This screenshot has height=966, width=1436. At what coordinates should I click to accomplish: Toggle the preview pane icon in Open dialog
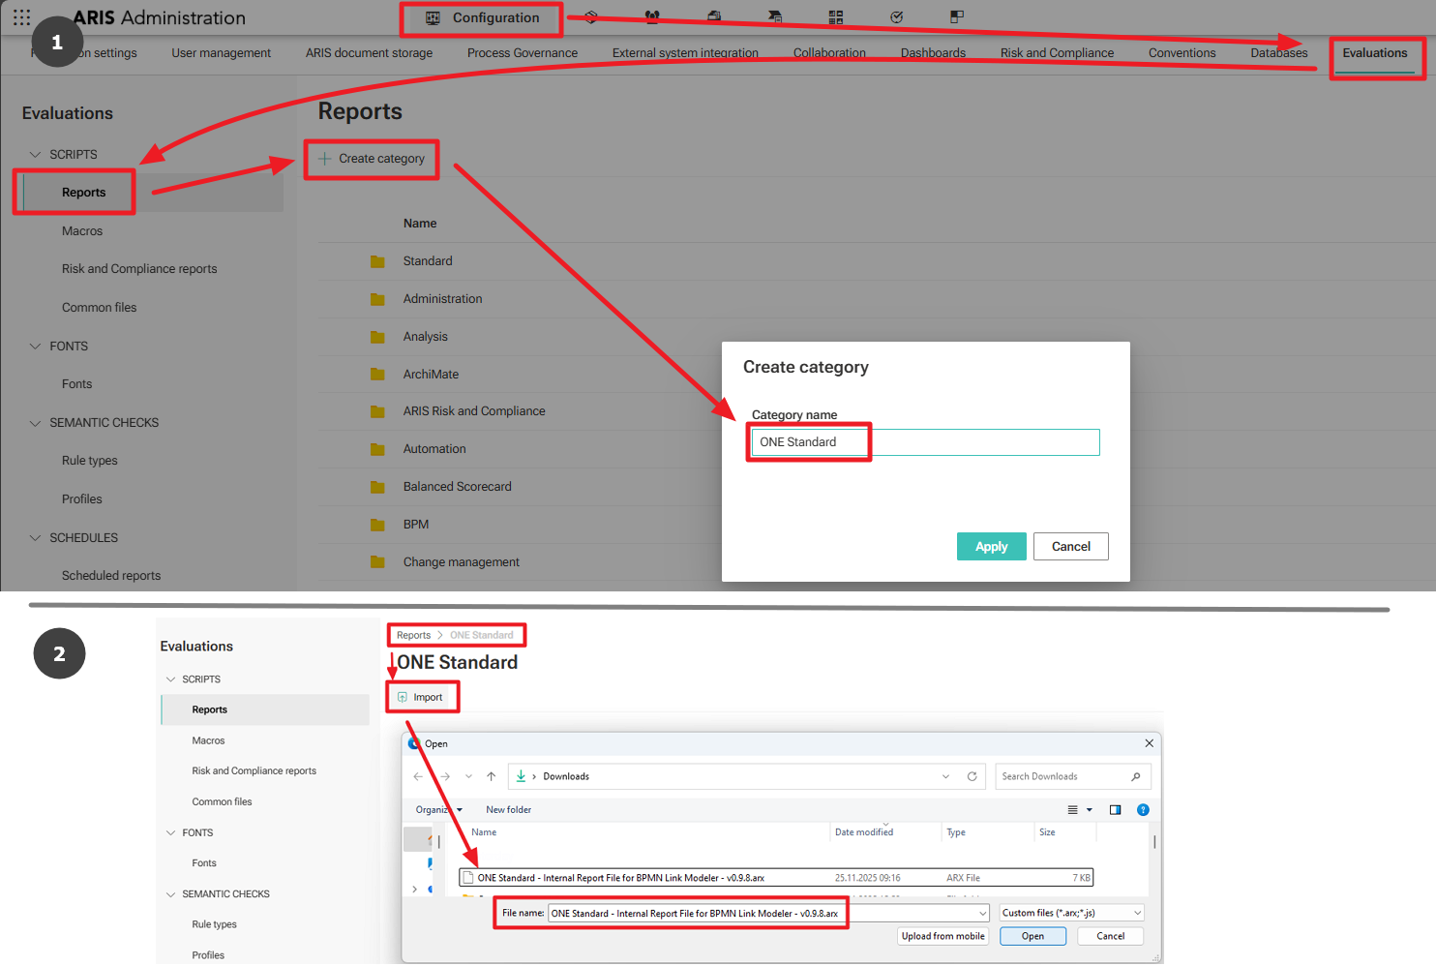click(x=1115, y=810)
